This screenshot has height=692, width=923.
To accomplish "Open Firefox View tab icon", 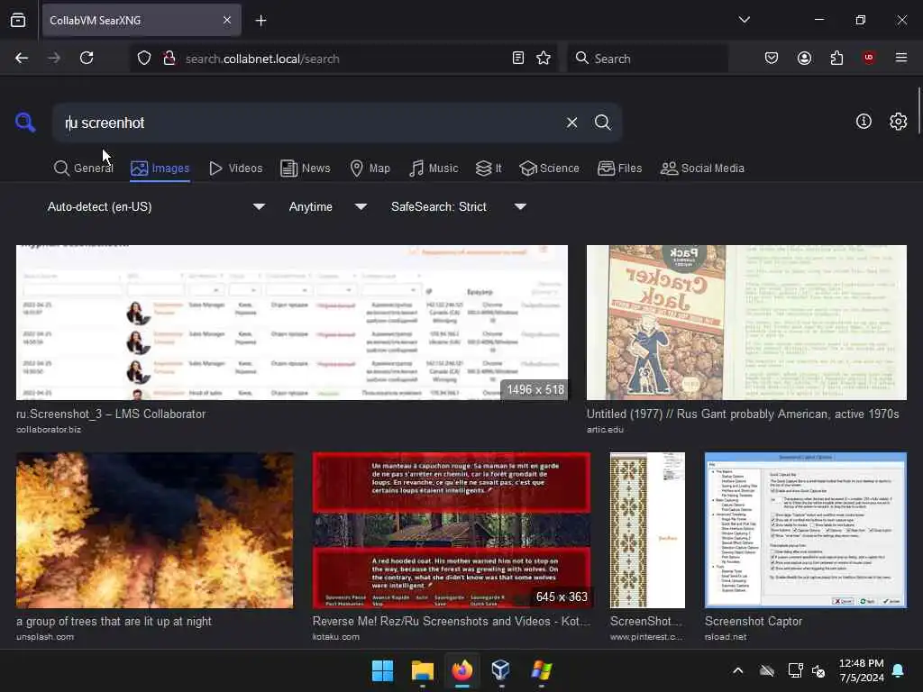I will pyautogui.click(x=18, y=20).
